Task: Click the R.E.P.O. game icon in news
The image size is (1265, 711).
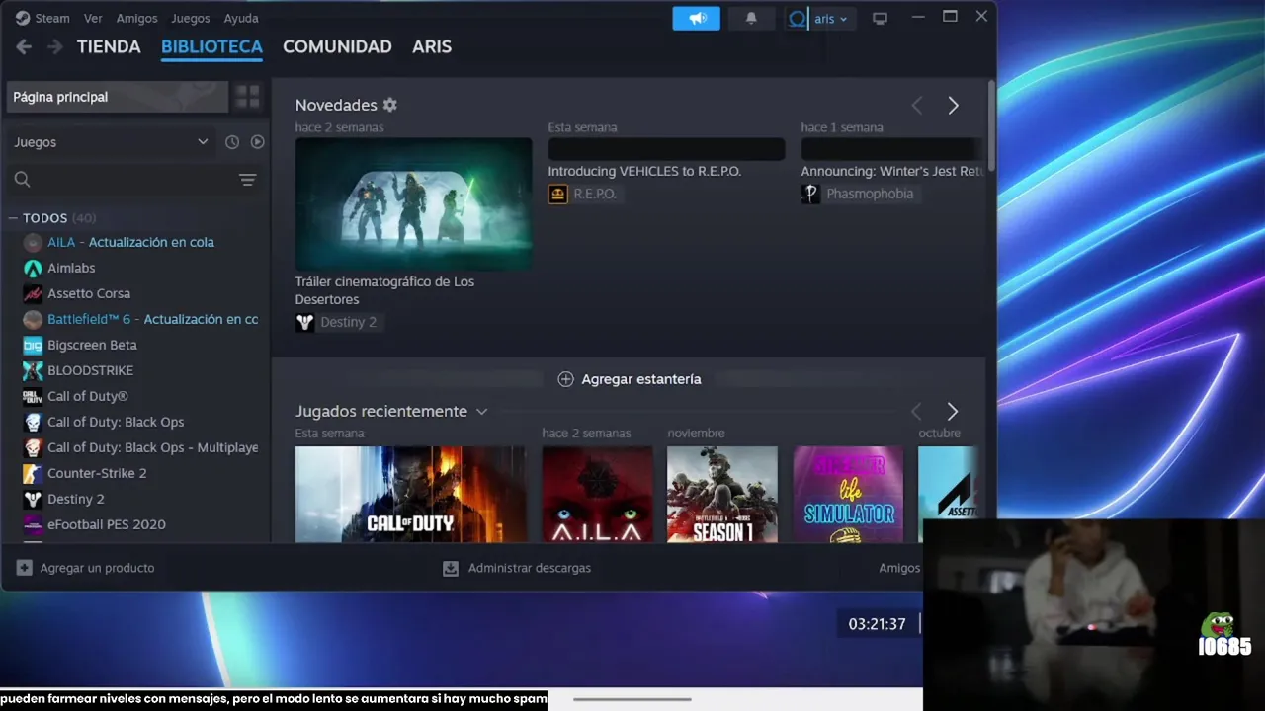Action: pos(558,194)
